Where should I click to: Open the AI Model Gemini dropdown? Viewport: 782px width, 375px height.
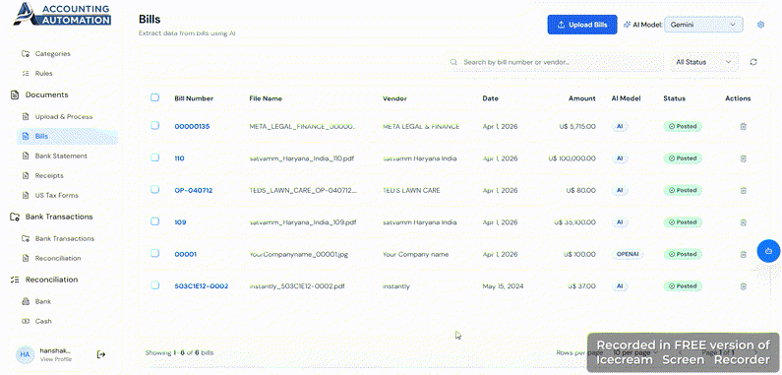click(703, 25)
